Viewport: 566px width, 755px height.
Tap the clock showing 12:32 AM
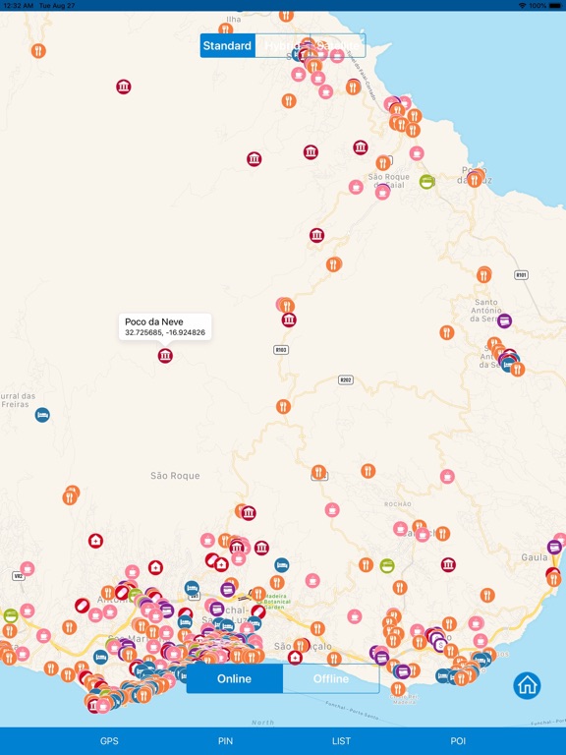(19, 5)
